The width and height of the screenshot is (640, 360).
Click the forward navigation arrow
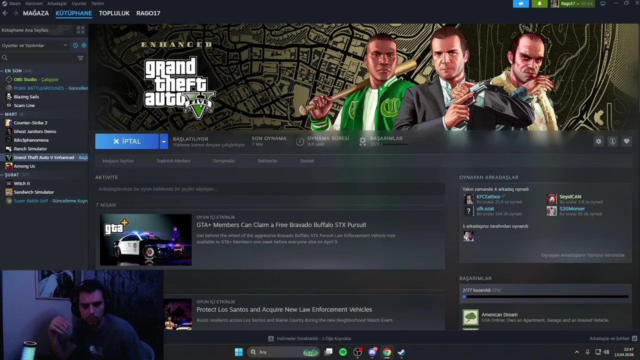15,13
